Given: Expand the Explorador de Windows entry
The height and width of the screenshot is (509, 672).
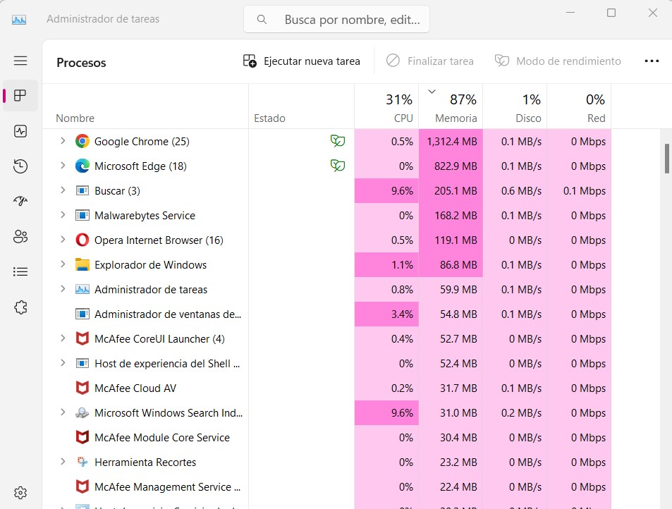Looking at the screenshot, I should point(63,264).
